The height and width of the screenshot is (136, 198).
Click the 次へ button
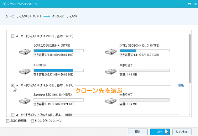click(x=160, y=132)
